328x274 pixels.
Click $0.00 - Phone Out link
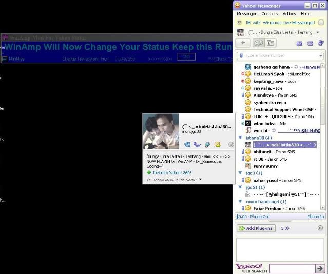(x=253, y=217)
